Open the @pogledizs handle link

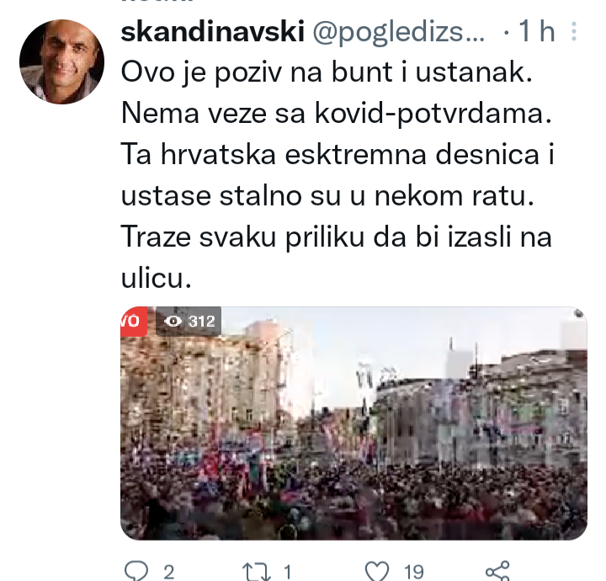(398, 31)
